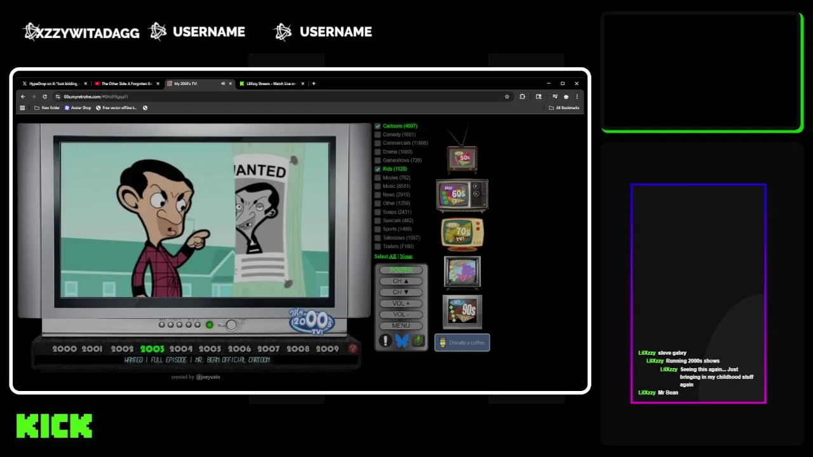Screen dimensions: 813x457
Task: Select the year 2009
Action: [328, 348]
